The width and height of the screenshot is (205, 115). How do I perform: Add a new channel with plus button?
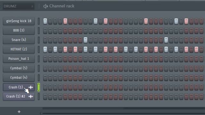19,112
